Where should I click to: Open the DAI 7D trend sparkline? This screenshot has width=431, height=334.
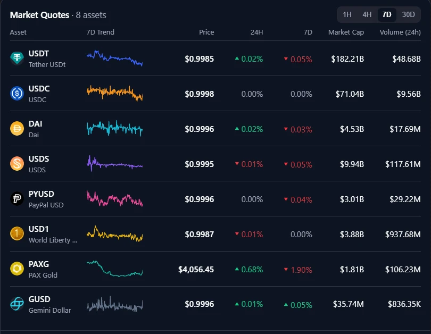click(114, 128)
